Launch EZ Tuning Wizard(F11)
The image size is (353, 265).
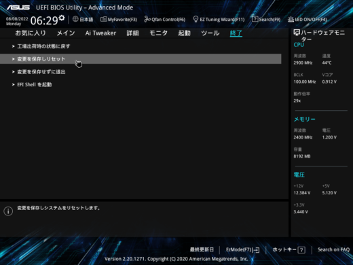click(219, 20)
